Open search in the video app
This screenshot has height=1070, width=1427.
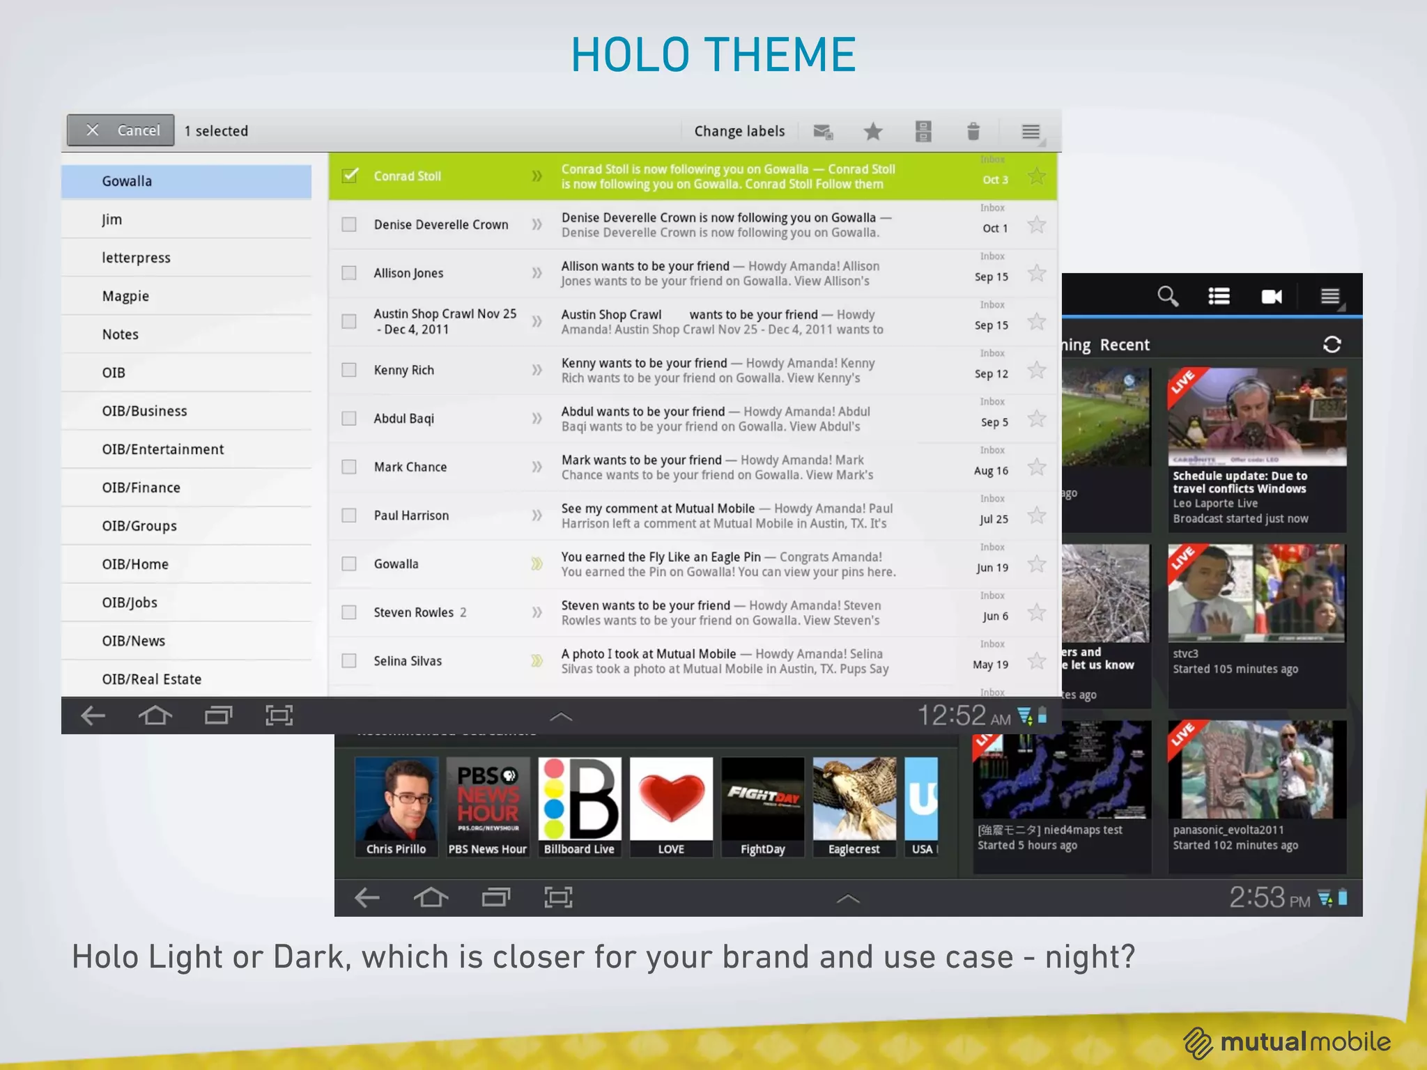pyautogui.click(x=1168, y=296)
